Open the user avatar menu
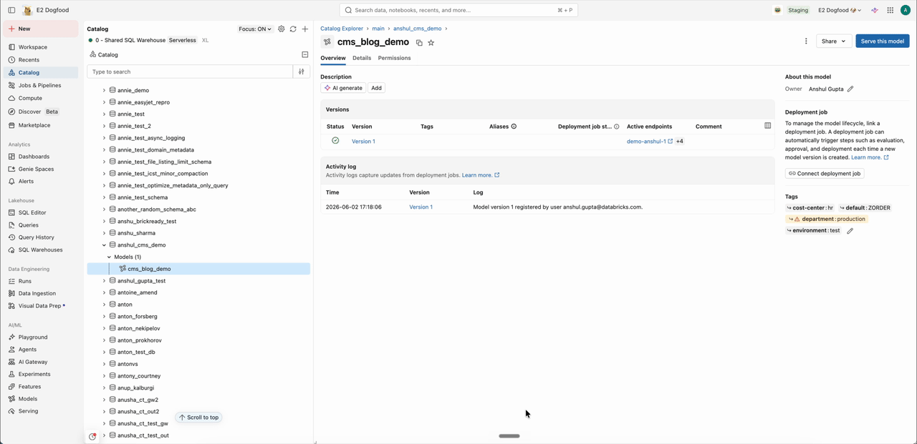Screen dimensions: 917x444 905,10
